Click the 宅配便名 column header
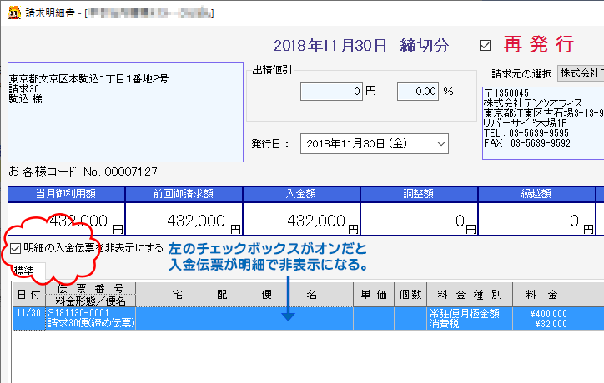Viewport: 604px width, 383px height. (x=244, y=294)
